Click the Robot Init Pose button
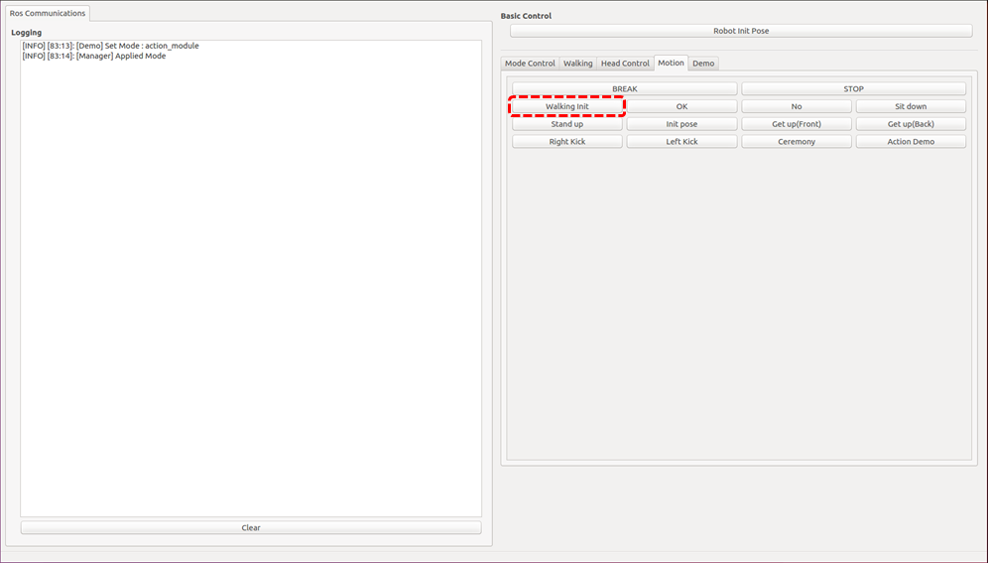 tap(741, 31)
